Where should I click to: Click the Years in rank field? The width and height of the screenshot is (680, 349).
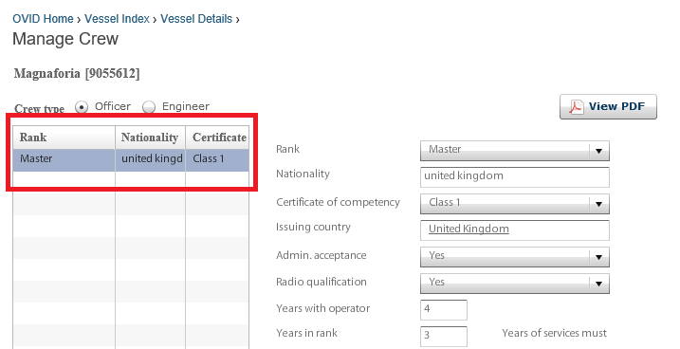[x=444, y=336]
